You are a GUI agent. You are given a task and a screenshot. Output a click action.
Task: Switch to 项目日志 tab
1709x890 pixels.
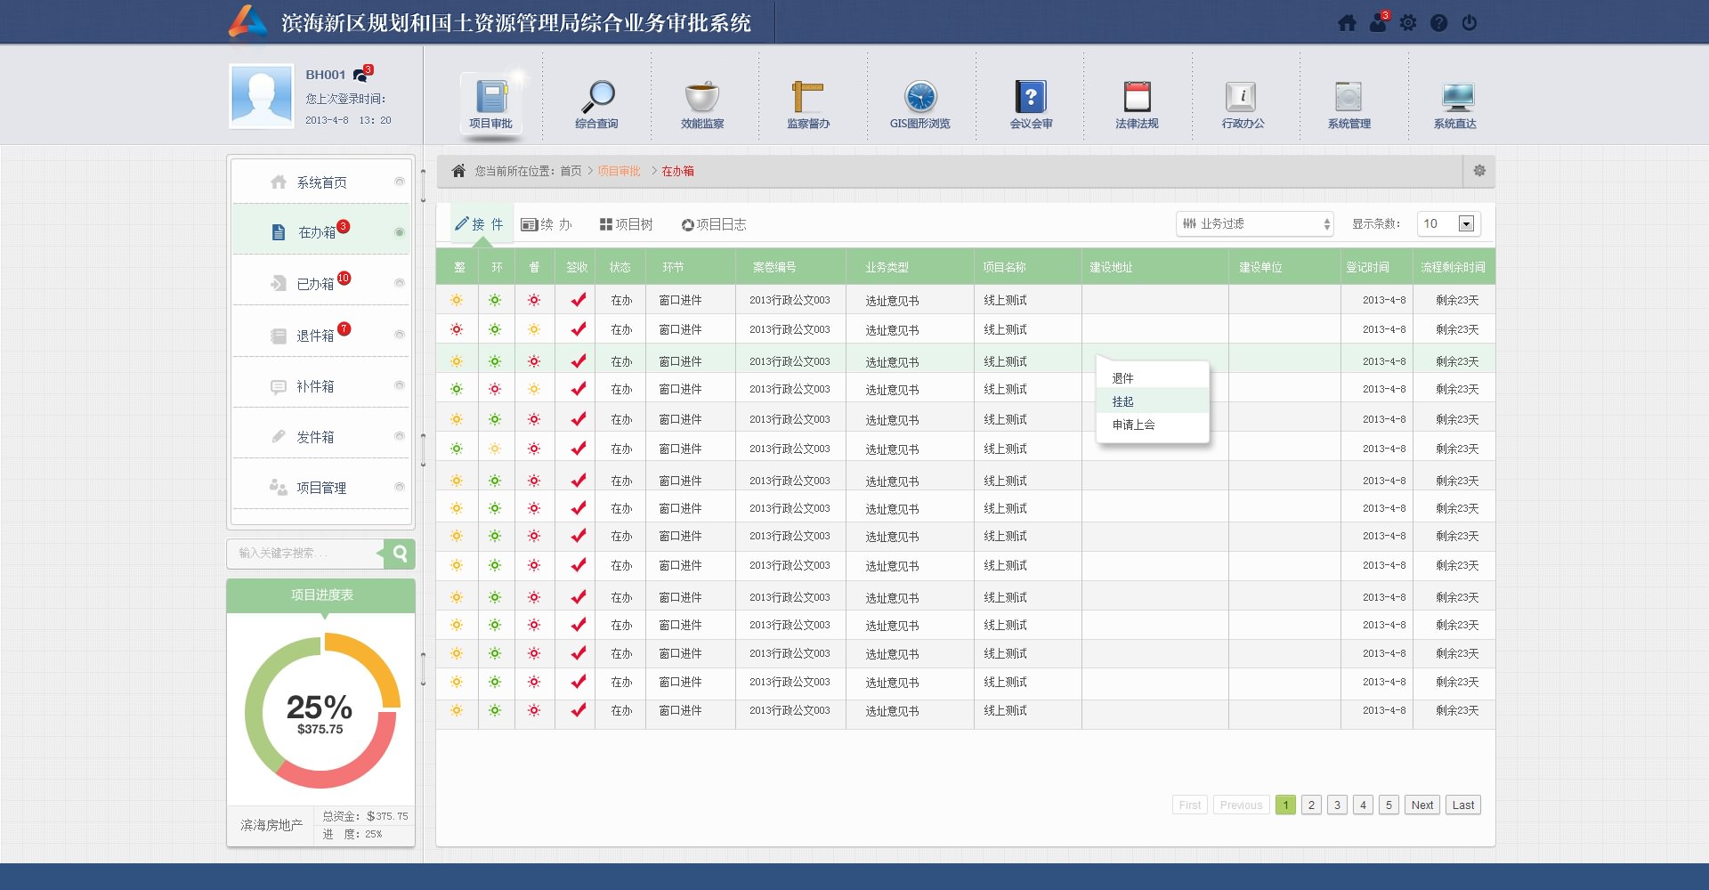click(714, 224)
